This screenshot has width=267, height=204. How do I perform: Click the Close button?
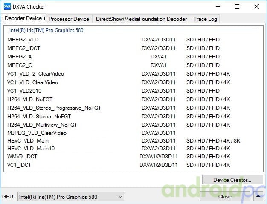[225, 196]
